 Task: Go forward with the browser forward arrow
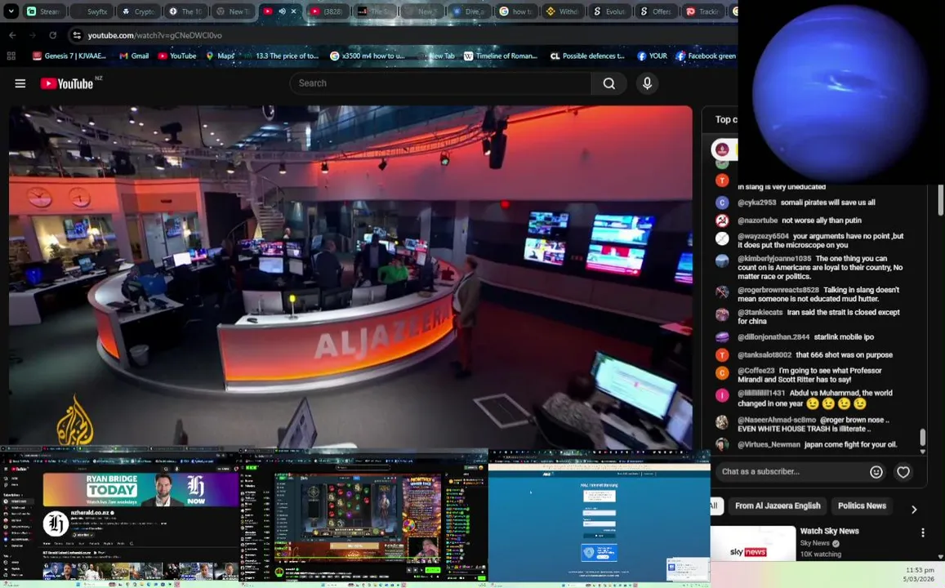(33, 35)
